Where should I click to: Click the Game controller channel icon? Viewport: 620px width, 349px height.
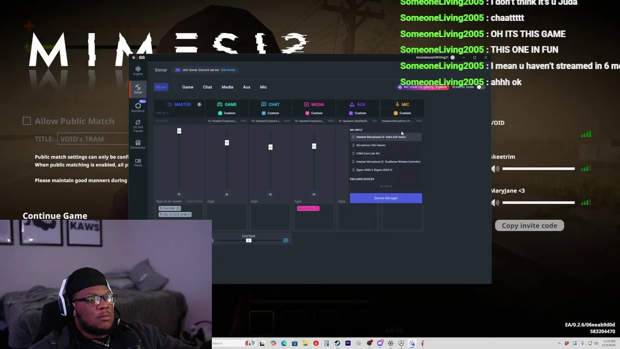tap(219, 104)
